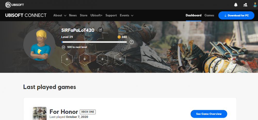Click the fourth empty badge hexagon slot
Viewport: 258px width, 120px height.
click(120, 59)
